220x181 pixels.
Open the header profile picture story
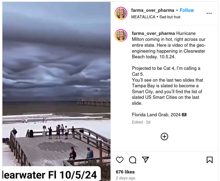121,13
